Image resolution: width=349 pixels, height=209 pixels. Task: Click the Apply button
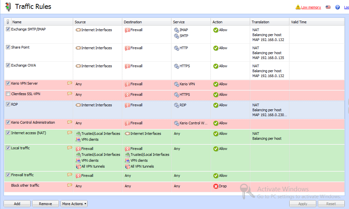pyautogui.click(x=303, y=204)
